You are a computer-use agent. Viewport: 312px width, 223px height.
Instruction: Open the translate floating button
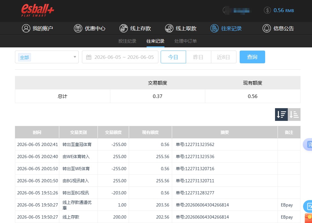(308, 144)
